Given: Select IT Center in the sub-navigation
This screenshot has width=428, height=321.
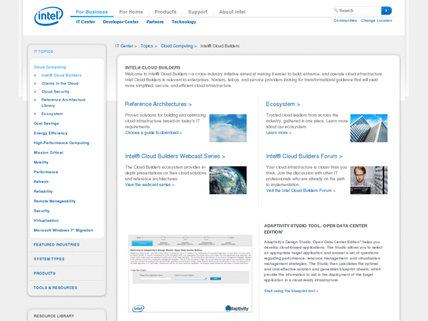Looking at the screenshot, I should [85, 22].
